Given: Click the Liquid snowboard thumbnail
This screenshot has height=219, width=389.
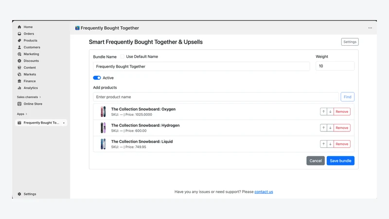Looking at the screenshot, I should pyautogui.click(x=103, y=144).
